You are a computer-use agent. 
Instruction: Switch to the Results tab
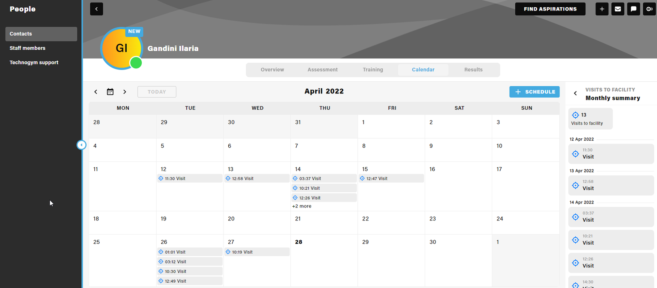[473, 70]
